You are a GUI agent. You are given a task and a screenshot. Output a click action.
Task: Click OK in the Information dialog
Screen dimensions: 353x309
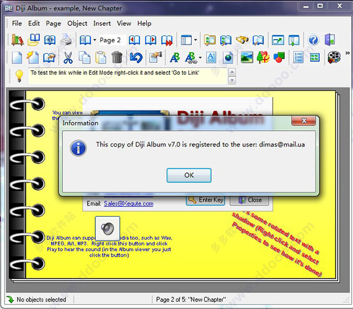(189, 175)
